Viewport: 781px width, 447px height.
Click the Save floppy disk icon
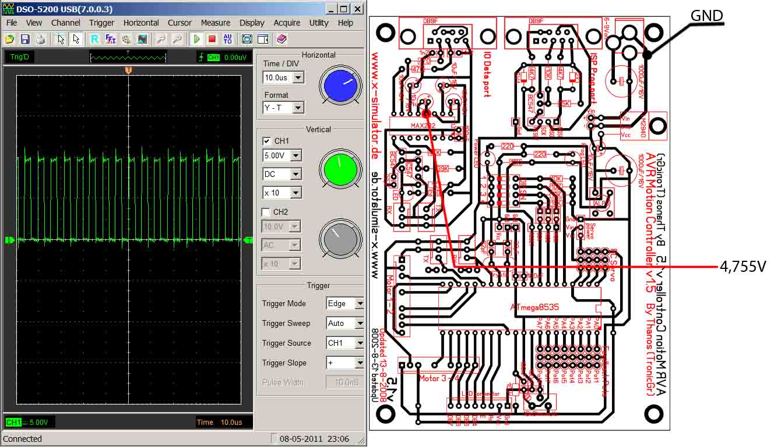[25, 39]
